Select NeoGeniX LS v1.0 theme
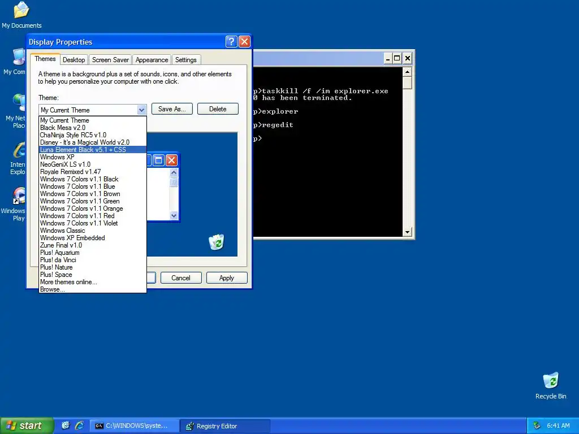Image resolution: width=579 pixels, height=434 pixels. coord(93,164)
